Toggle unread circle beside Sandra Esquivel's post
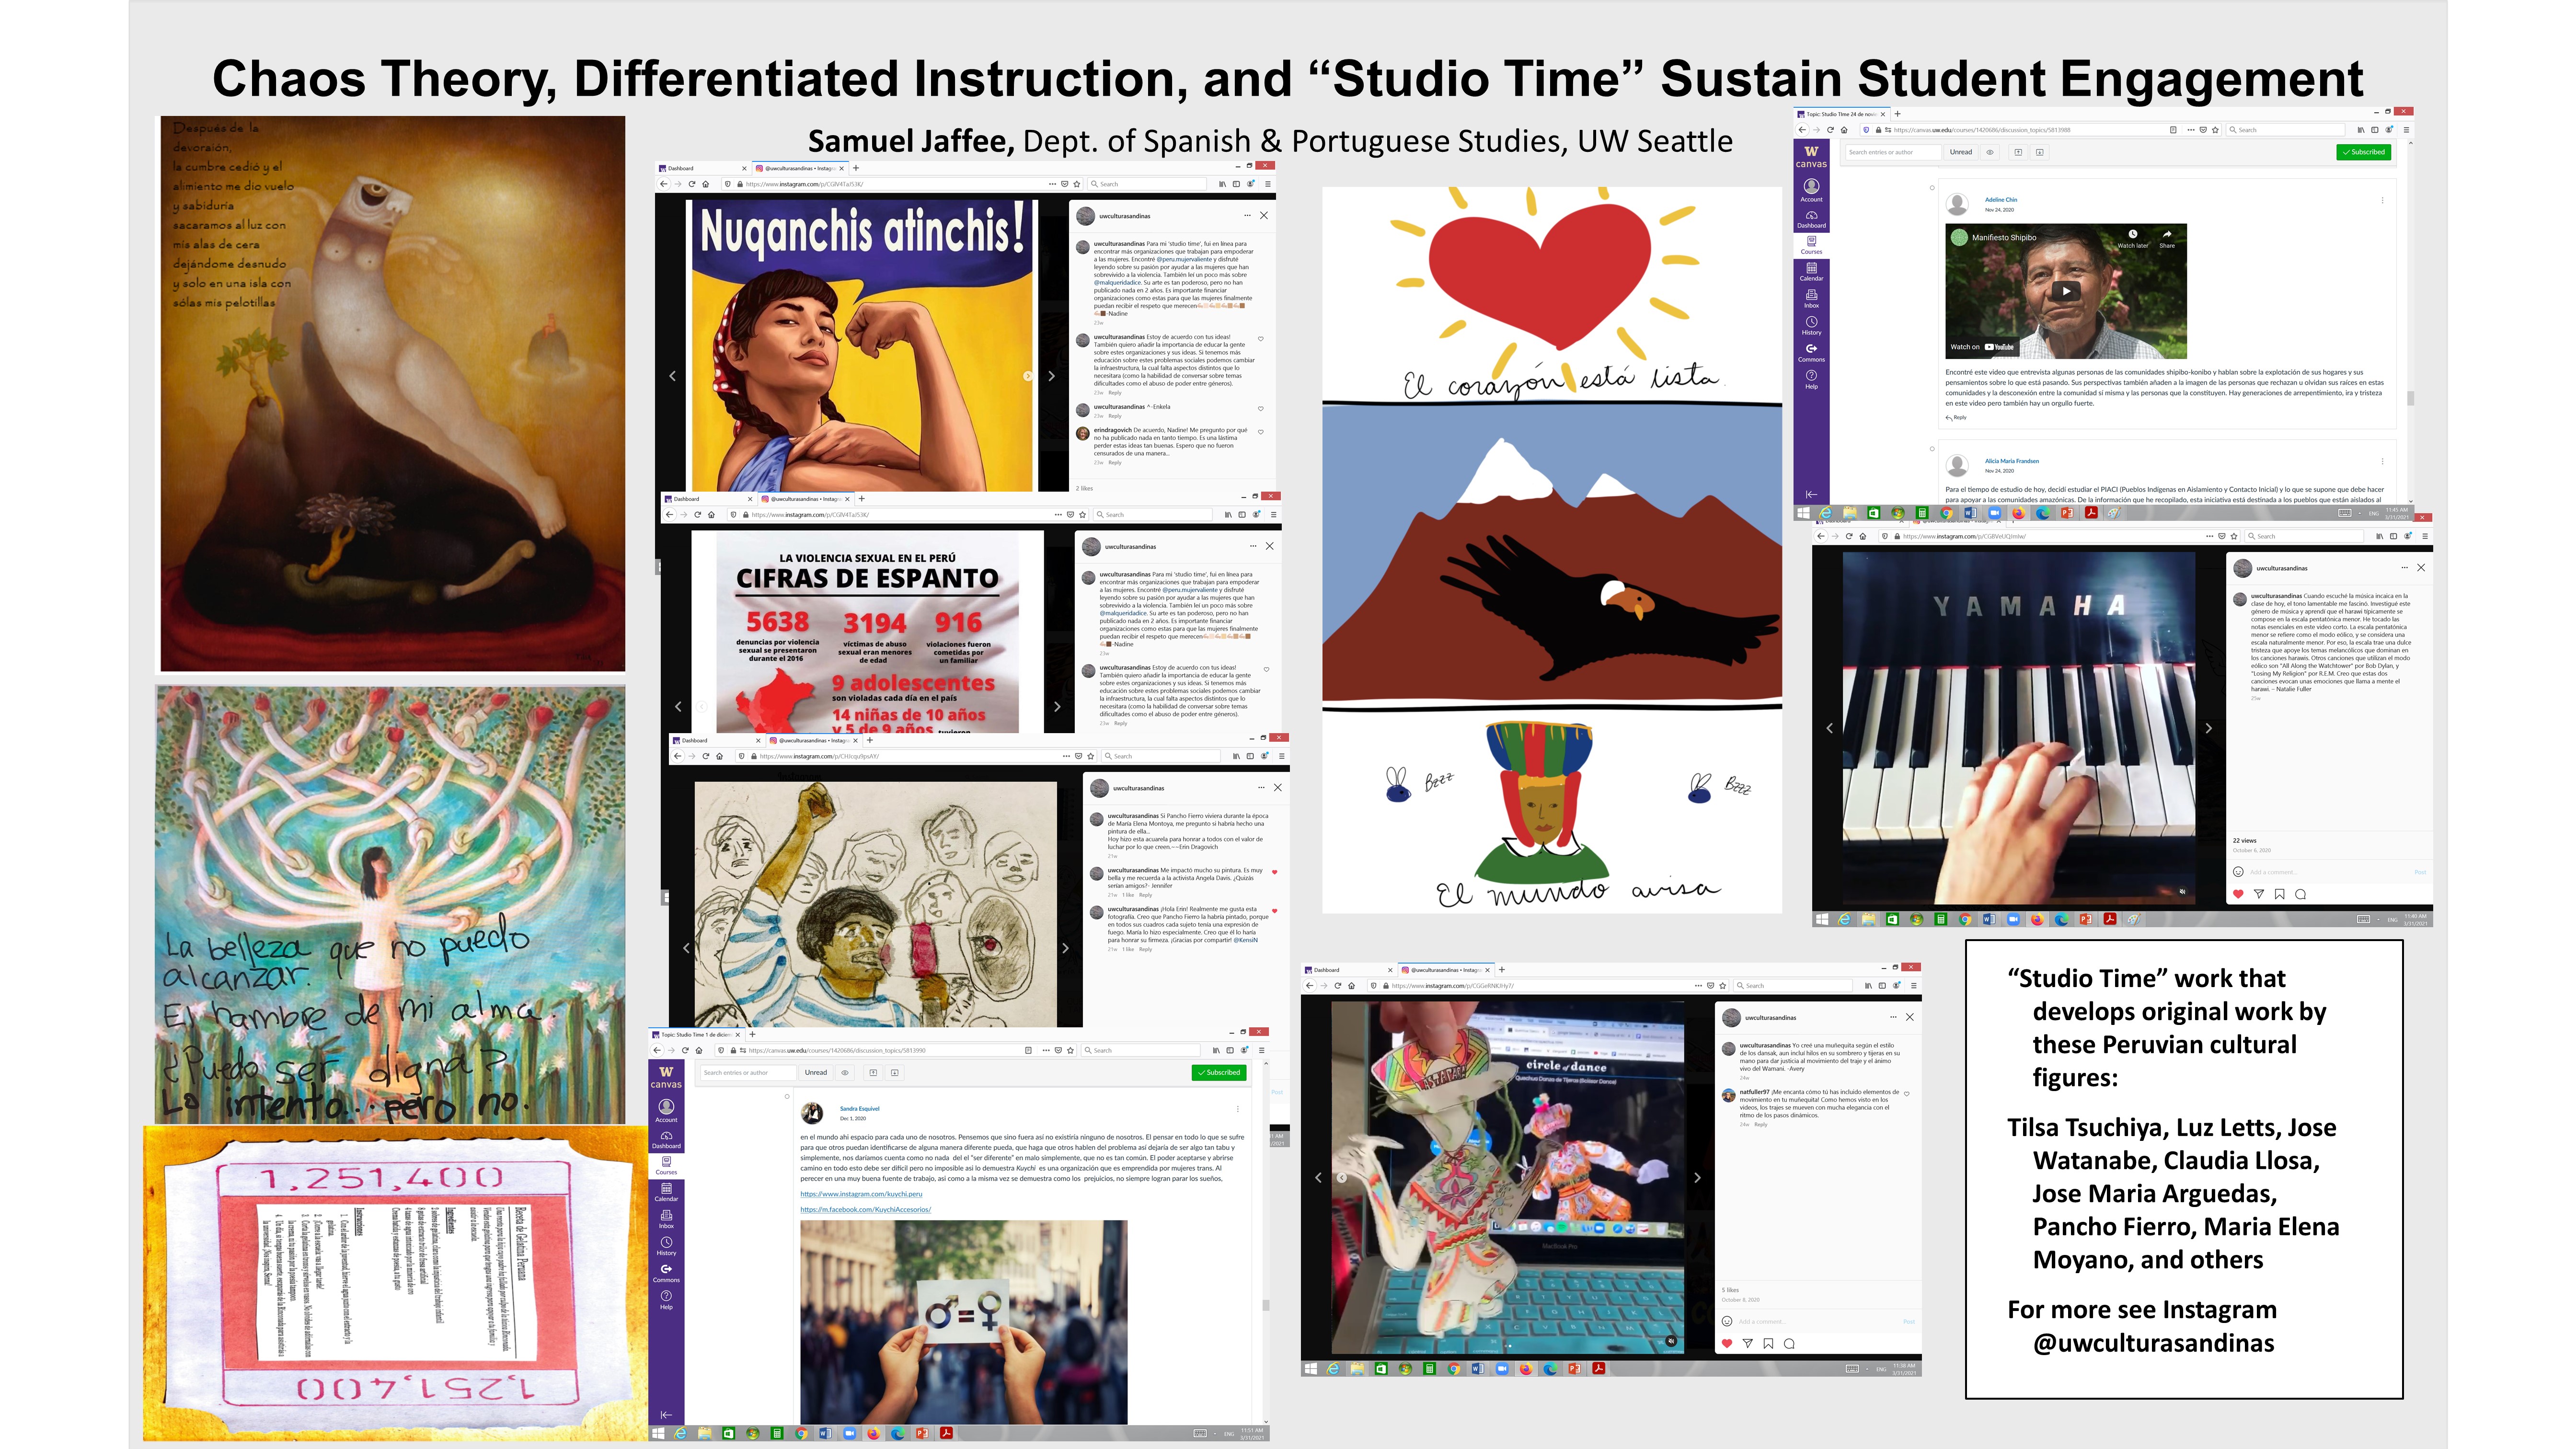The image size is (2576, 1449). [x=787, y=1096]
